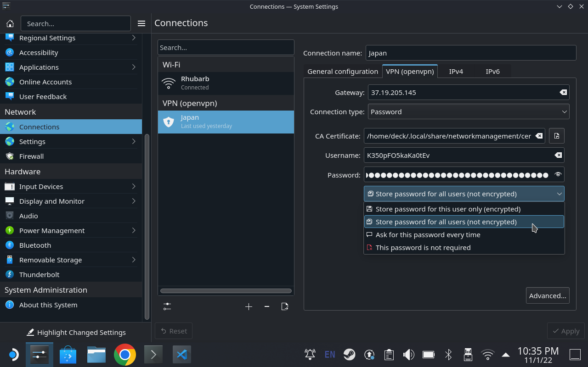Select the Rhubarb Wi-Fi connection
Image resolution: width=588 pixels, height=367 pixels.
pos(226,83)
